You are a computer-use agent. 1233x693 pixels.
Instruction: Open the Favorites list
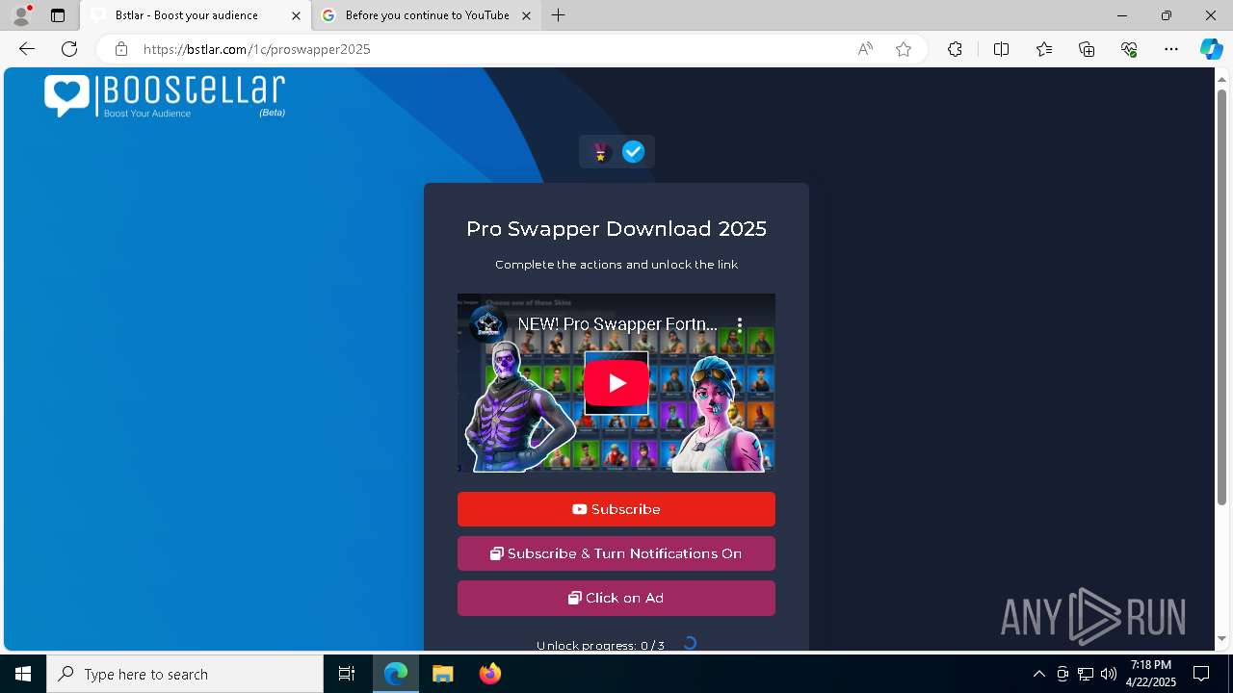point(1044,49)
